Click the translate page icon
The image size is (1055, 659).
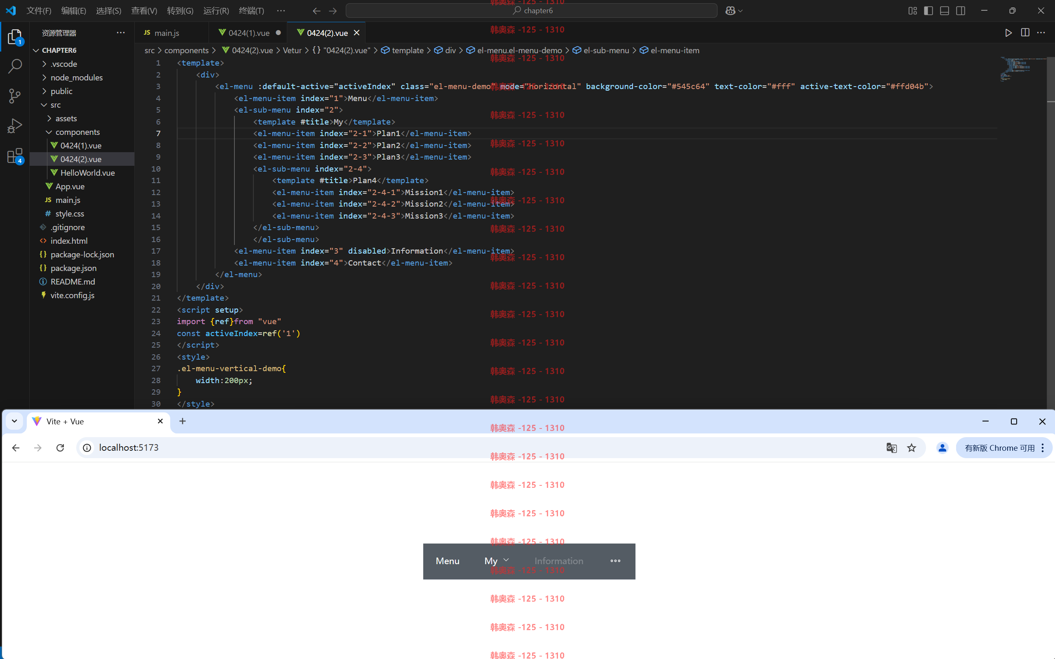[891, 447]
